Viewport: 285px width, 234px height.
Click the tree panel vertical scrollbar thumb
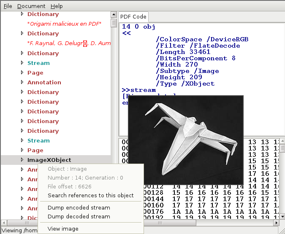point(114,23)
